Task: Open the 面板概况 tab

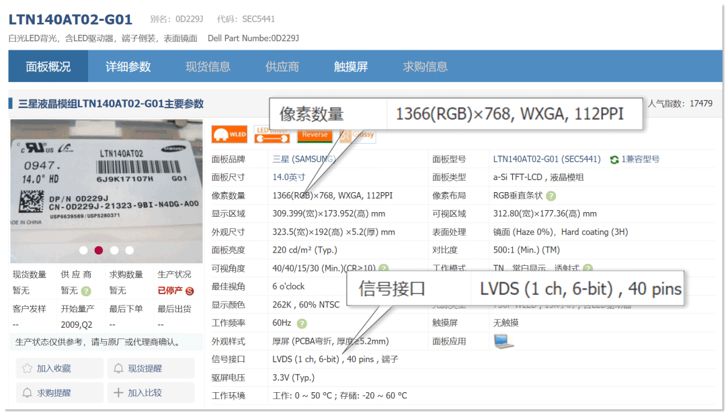Action: point(48,66)
